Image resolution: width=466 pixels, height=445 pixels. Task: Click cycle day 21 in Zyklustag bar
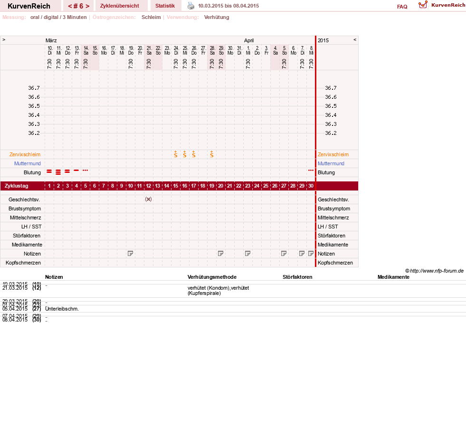[229, 186]
